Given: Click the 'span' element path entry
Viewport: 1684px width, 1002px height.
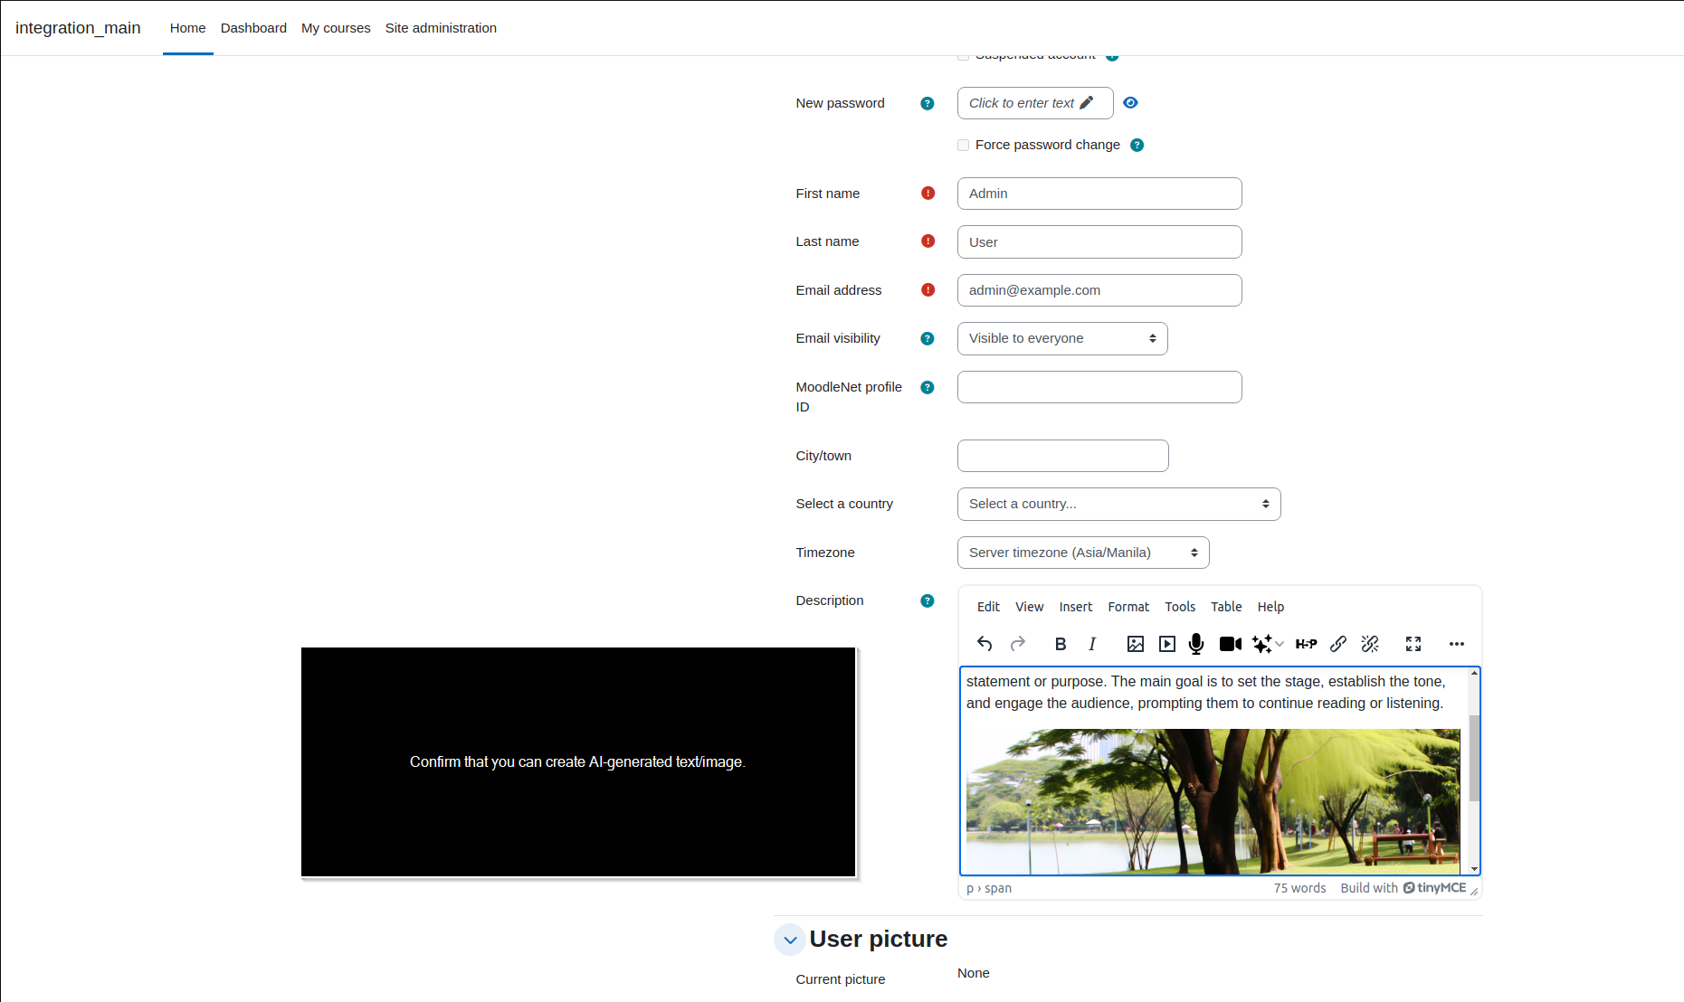Looking at the screenshot, I should pos(998,888).
